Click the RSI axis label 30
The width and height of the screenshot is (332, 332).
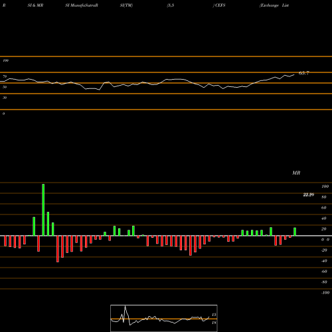(x=5, y=98)
